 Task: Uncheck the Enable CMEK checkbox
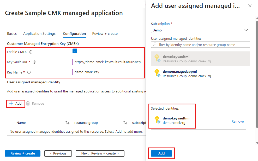75,51
